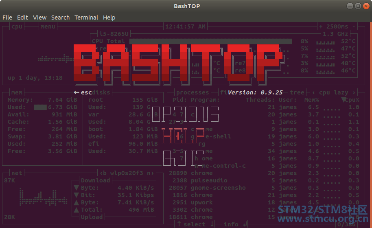Viewport: 372px width, 228px height.
Task: Click the CPU Total usage bar
Action: (211, 41)
